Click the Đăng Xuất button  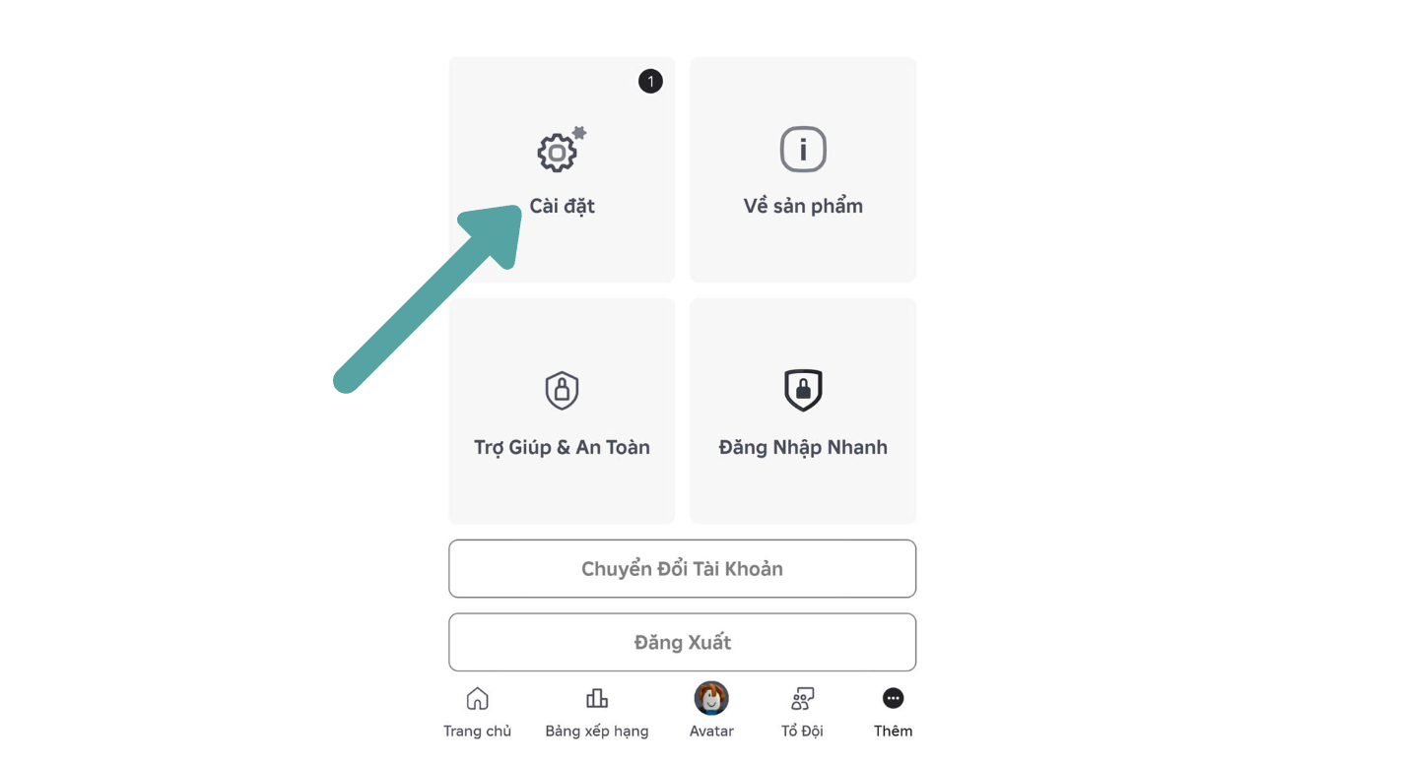click(682, 642)
